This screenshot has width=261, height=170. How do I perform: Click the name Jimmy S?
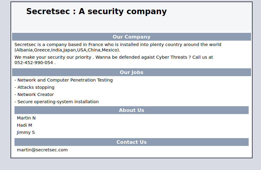(26, 132)
